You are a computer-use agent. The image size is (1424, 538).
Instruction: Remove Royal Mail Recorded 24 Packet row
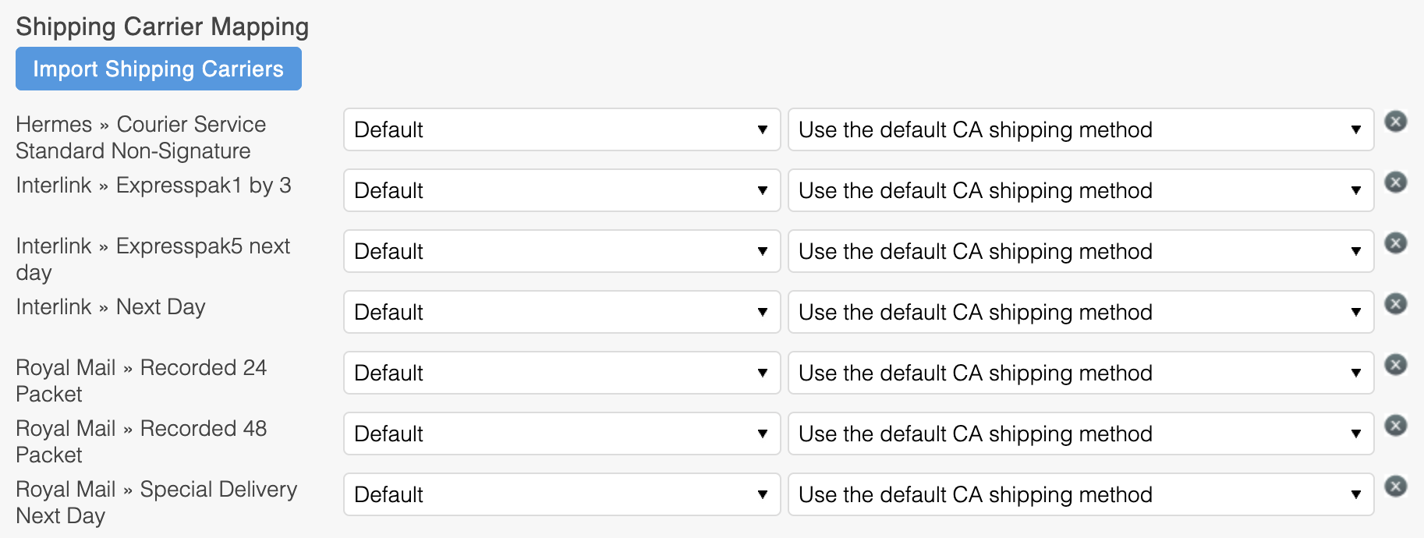click(1395, 365)
